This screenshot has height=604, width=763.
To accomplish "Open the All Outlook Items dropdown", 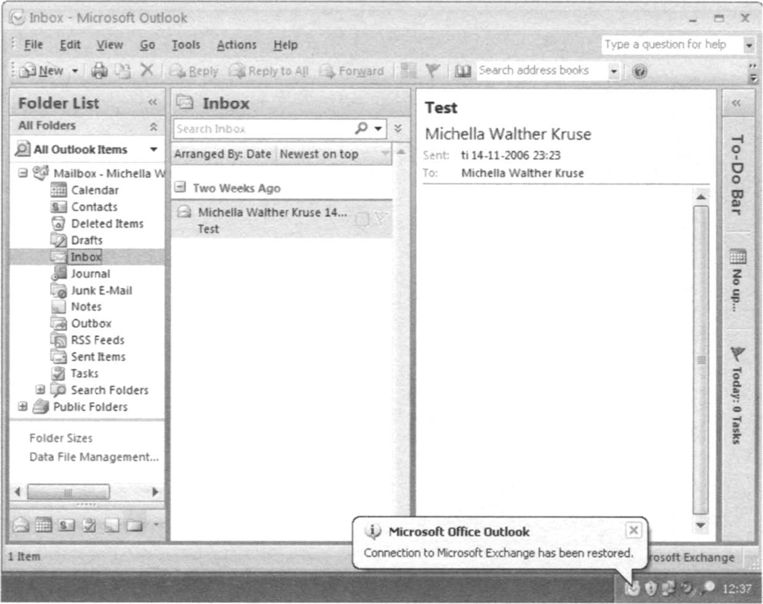I will (x=153, y=149).
